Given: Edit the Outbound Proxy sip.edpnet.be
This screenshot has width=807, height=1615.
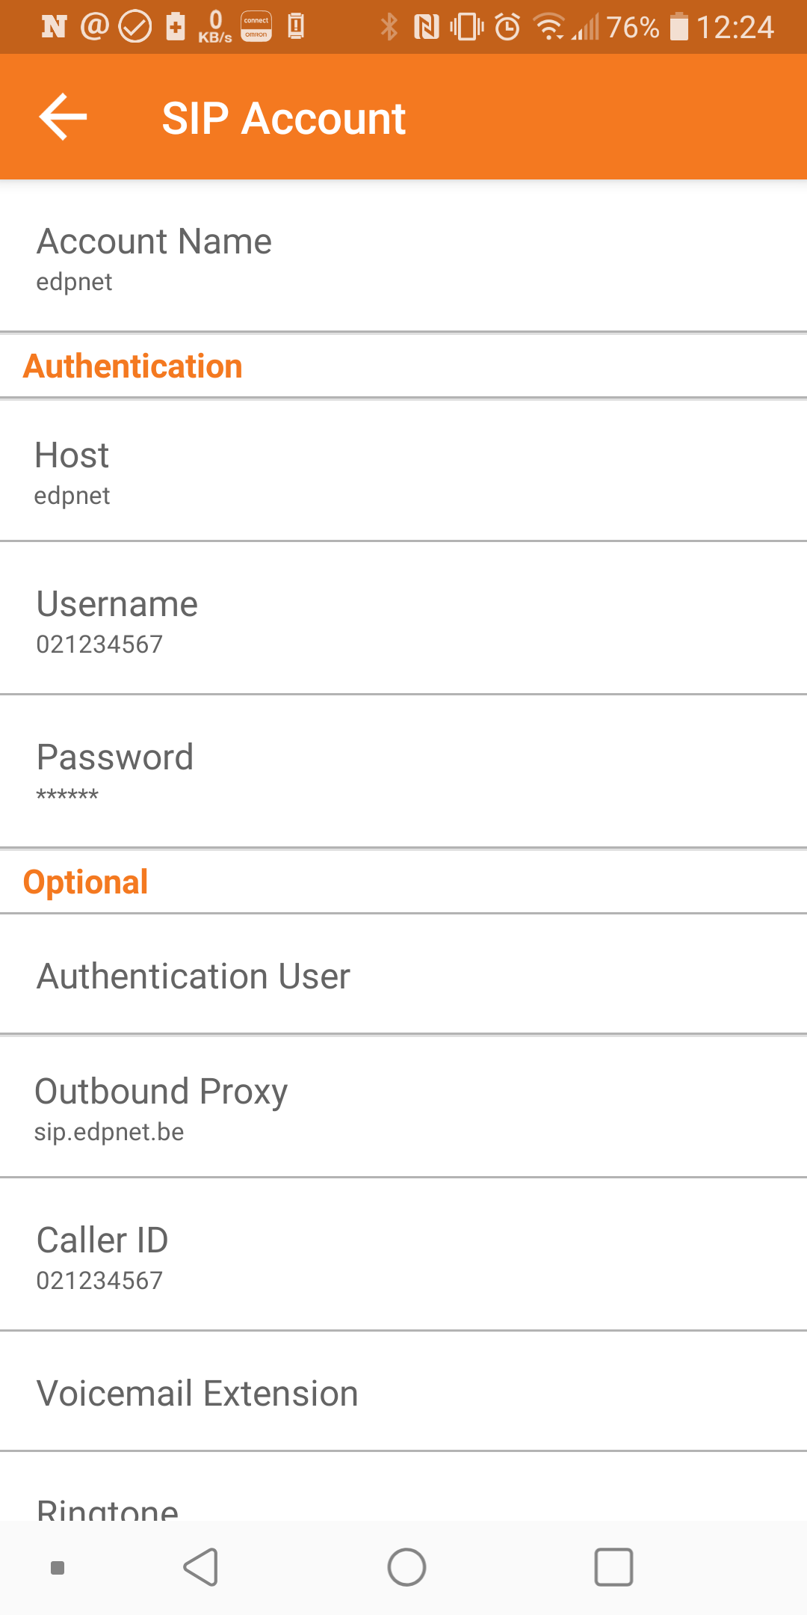Looking at the screenshot, I should 403,1108.
